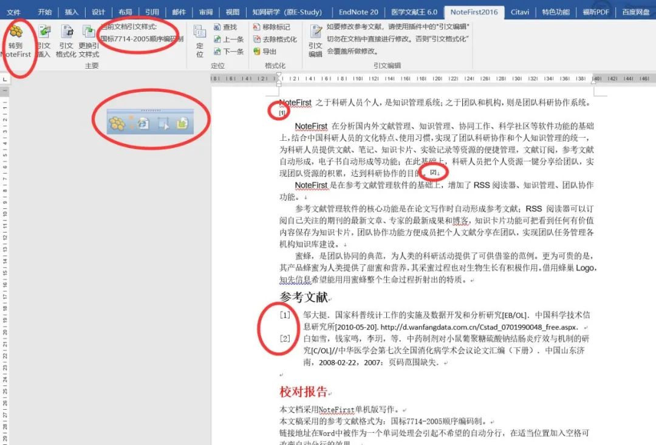This screenshot has height=445, width=656.
Task: Click reference [2] entry starting 白如雪
Action: click(x=446, y=350)
